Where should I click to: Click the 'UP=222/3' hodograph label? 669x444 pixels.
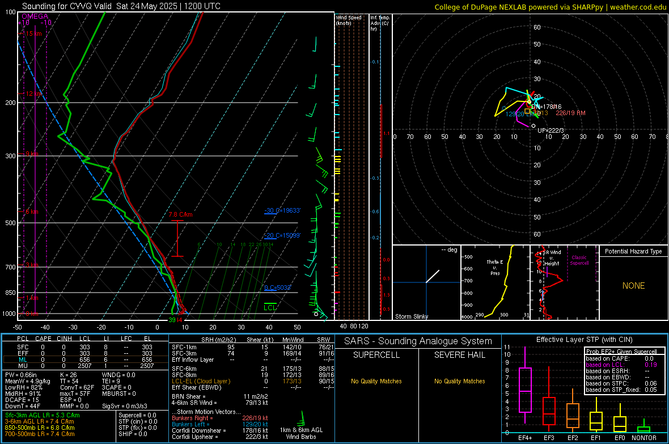click(x=551, y=130)
